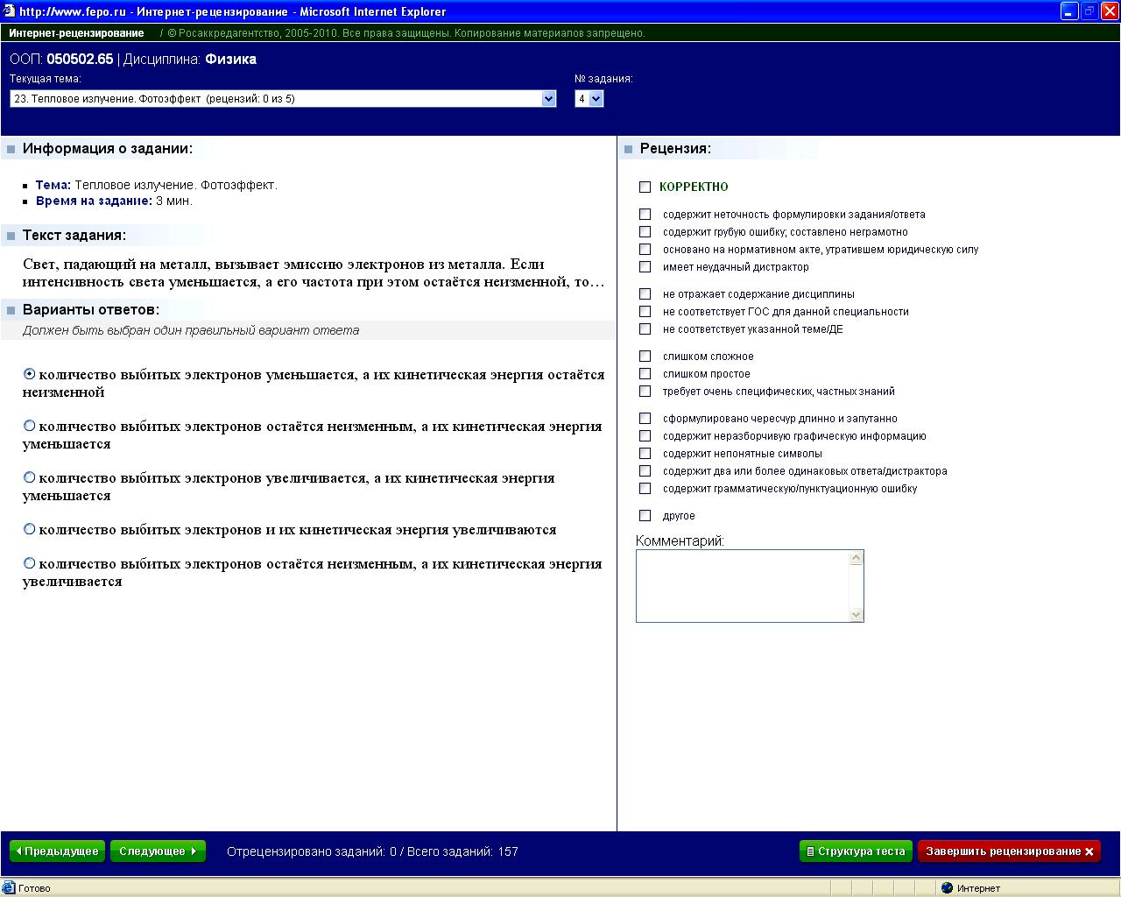The width and height of the screenshot is (1121, 897).
Task: Check 'имеет неудачный дистрактор'
Action: pos(645,266)
